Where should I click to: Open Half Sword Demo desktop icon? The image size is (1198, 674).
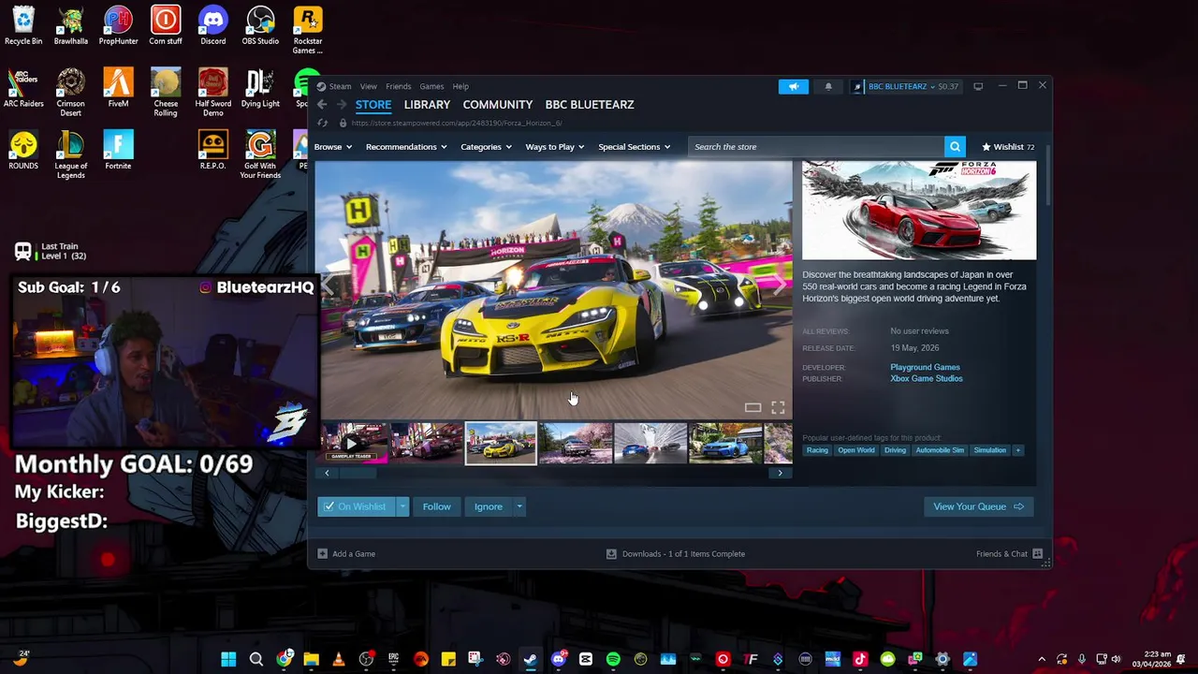point(212,93)
